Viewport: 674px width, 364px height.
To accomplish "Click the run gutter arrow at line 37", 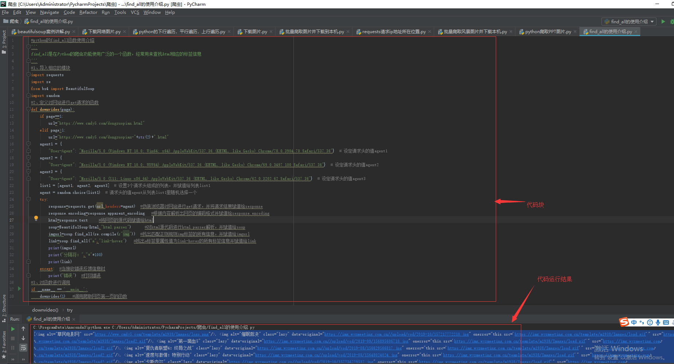I will point(19,289).
